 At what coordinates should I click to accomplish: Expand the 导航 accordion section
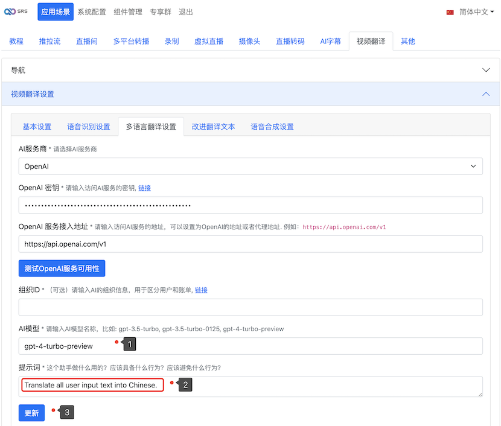click(x=250, y=70)
